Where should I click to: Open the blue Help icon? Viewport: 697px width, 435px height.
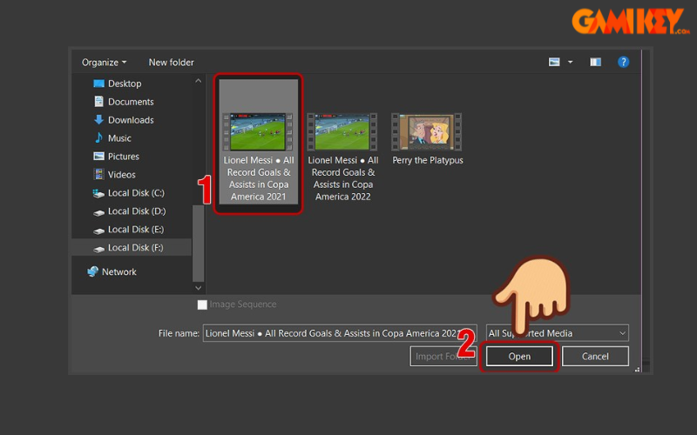pos(623,62)
